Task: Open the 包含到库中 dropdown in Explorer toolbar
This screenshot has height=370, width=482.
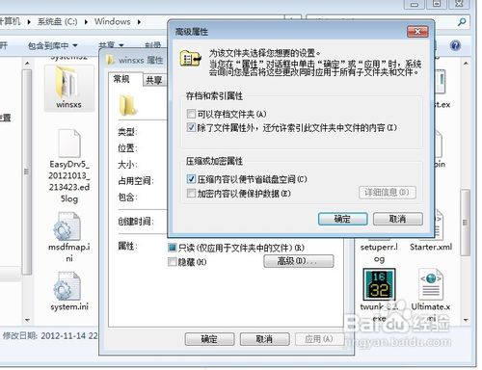Action: tap(53, 45)
